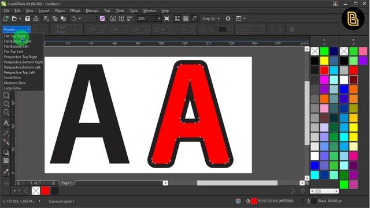Select the Polygon tool
Screen dimensions: 370x208
pyautogui.click(x=6, y=112)
